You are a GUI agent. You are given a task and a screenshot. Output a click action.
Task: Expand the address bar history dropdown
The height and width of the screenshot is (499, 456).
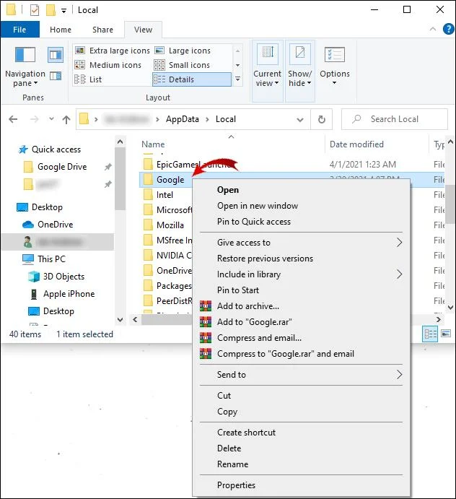point(300,120)
